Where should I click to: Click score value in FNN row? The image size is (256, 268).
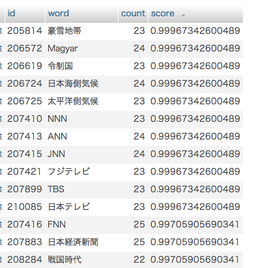coord(195,224)
